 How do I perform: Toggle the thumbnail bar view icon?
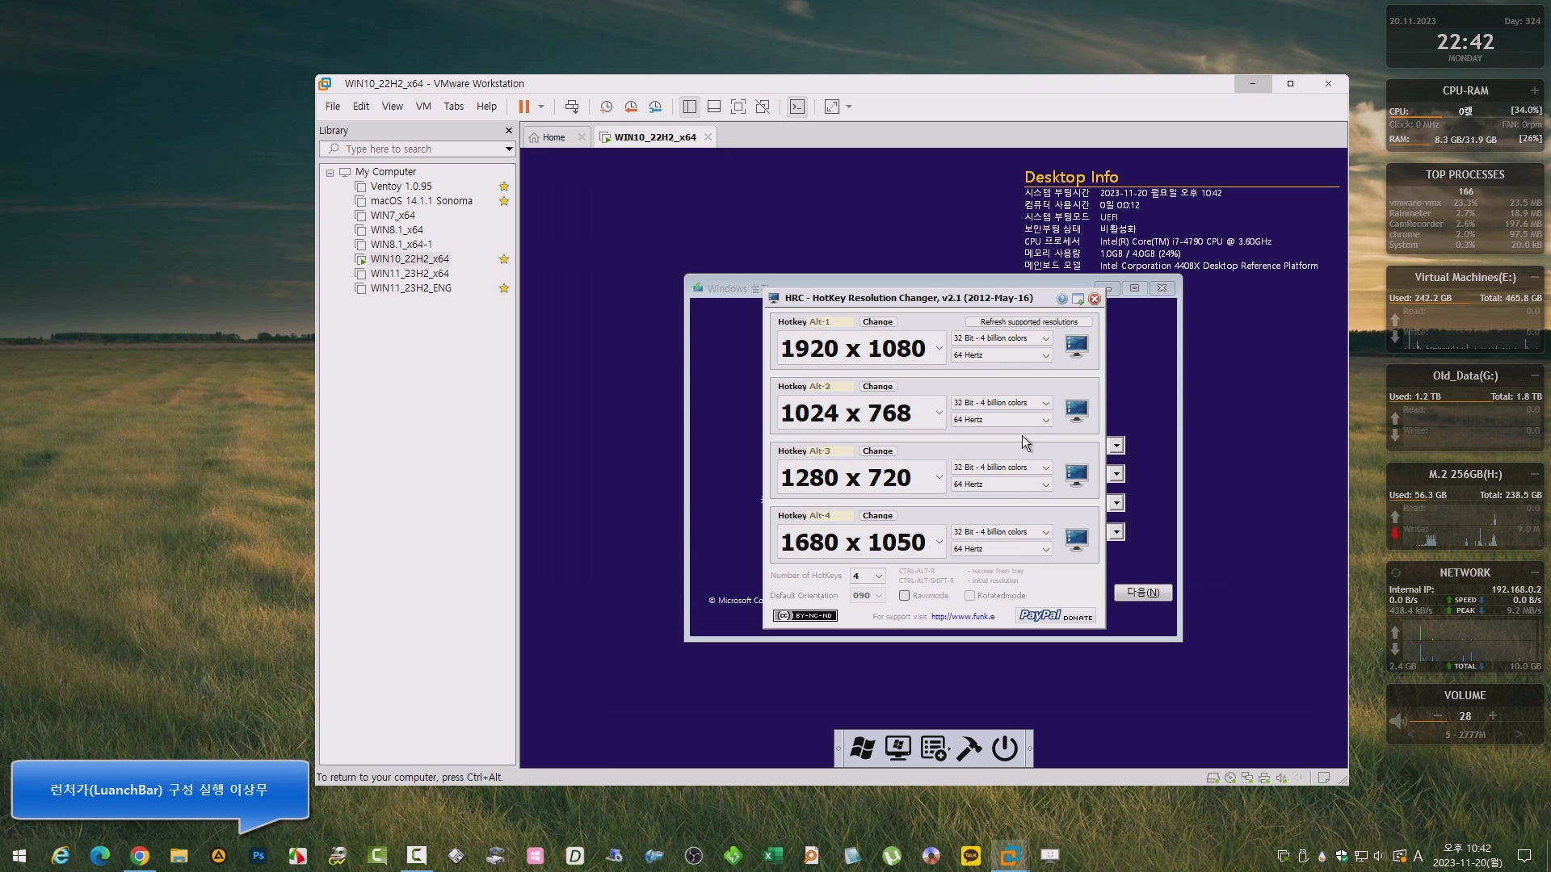[x=714, y=107]
